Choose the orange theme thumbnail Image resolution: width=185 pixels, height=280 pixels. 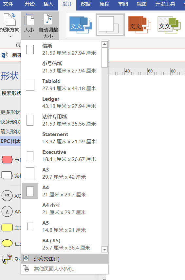pos(139,25)
